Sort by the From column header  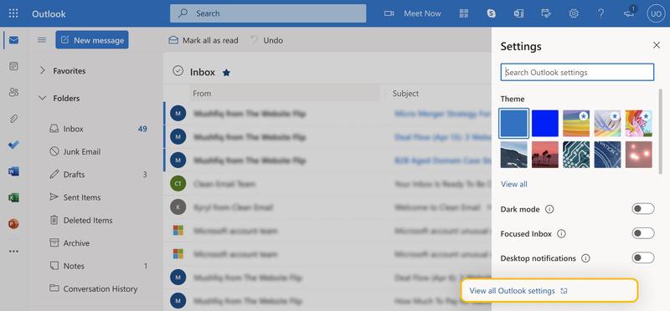pos(284,93)
